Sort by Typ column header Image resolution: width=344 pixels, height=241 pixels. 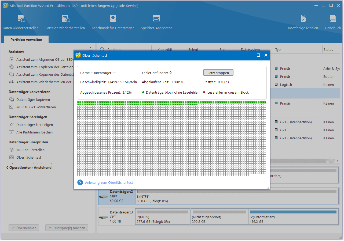click(278, 49)
